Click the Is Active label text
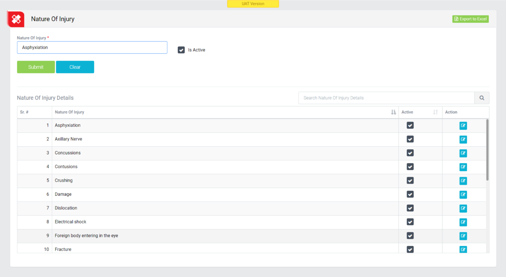506x277 pixels. (x=197, y=50)
